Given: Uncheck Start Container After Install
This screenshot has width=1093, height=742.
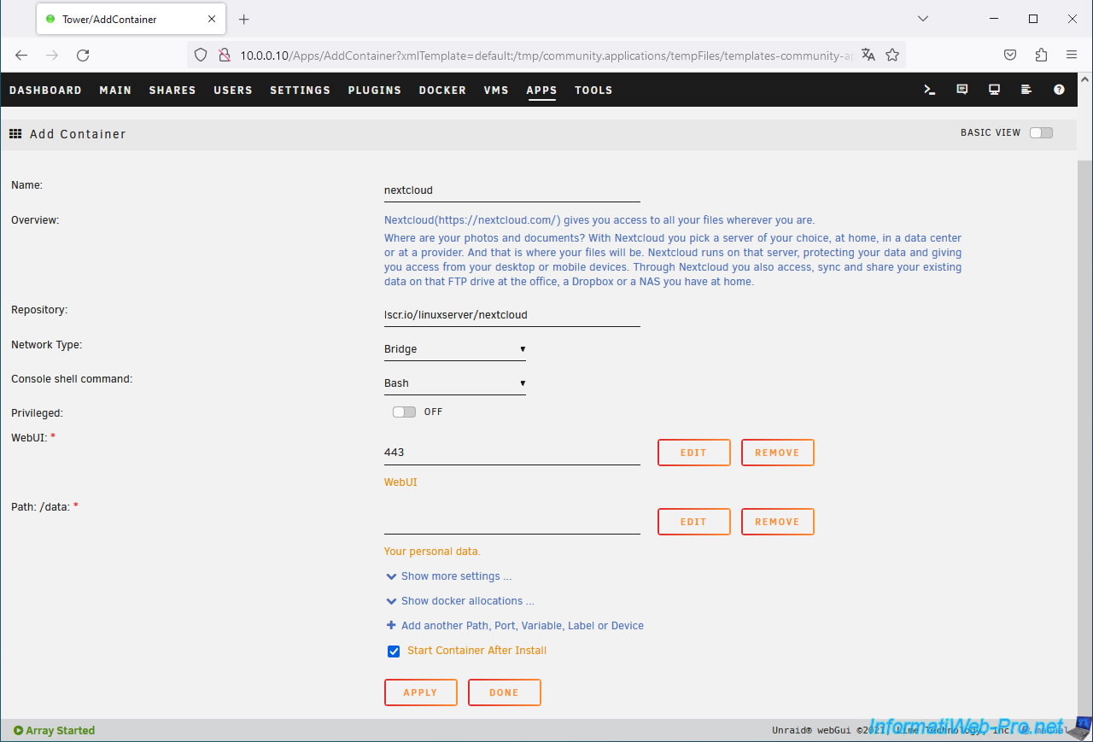Looking at the screenshot, I should click(394, 651).
